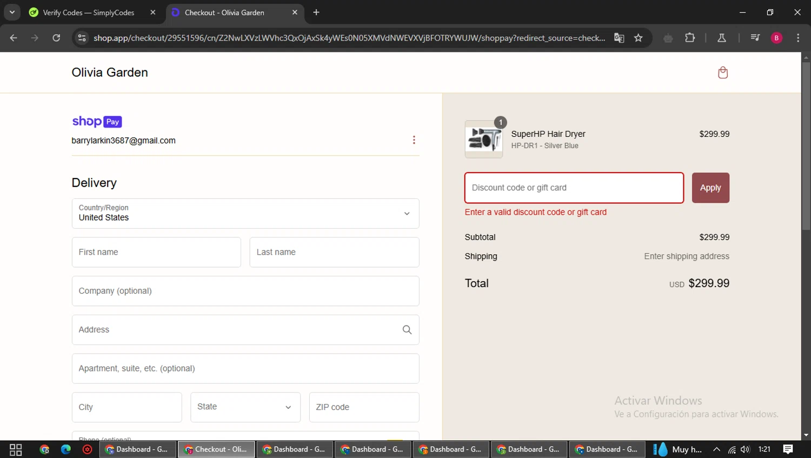Bookmark this page with the star icon
811x458 pixels.
pyautogui.click(x=639, y=38)
